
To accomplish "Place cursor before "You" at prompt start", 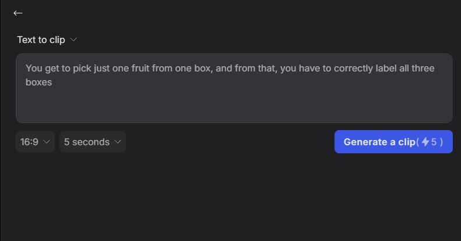I will point(26,69).
